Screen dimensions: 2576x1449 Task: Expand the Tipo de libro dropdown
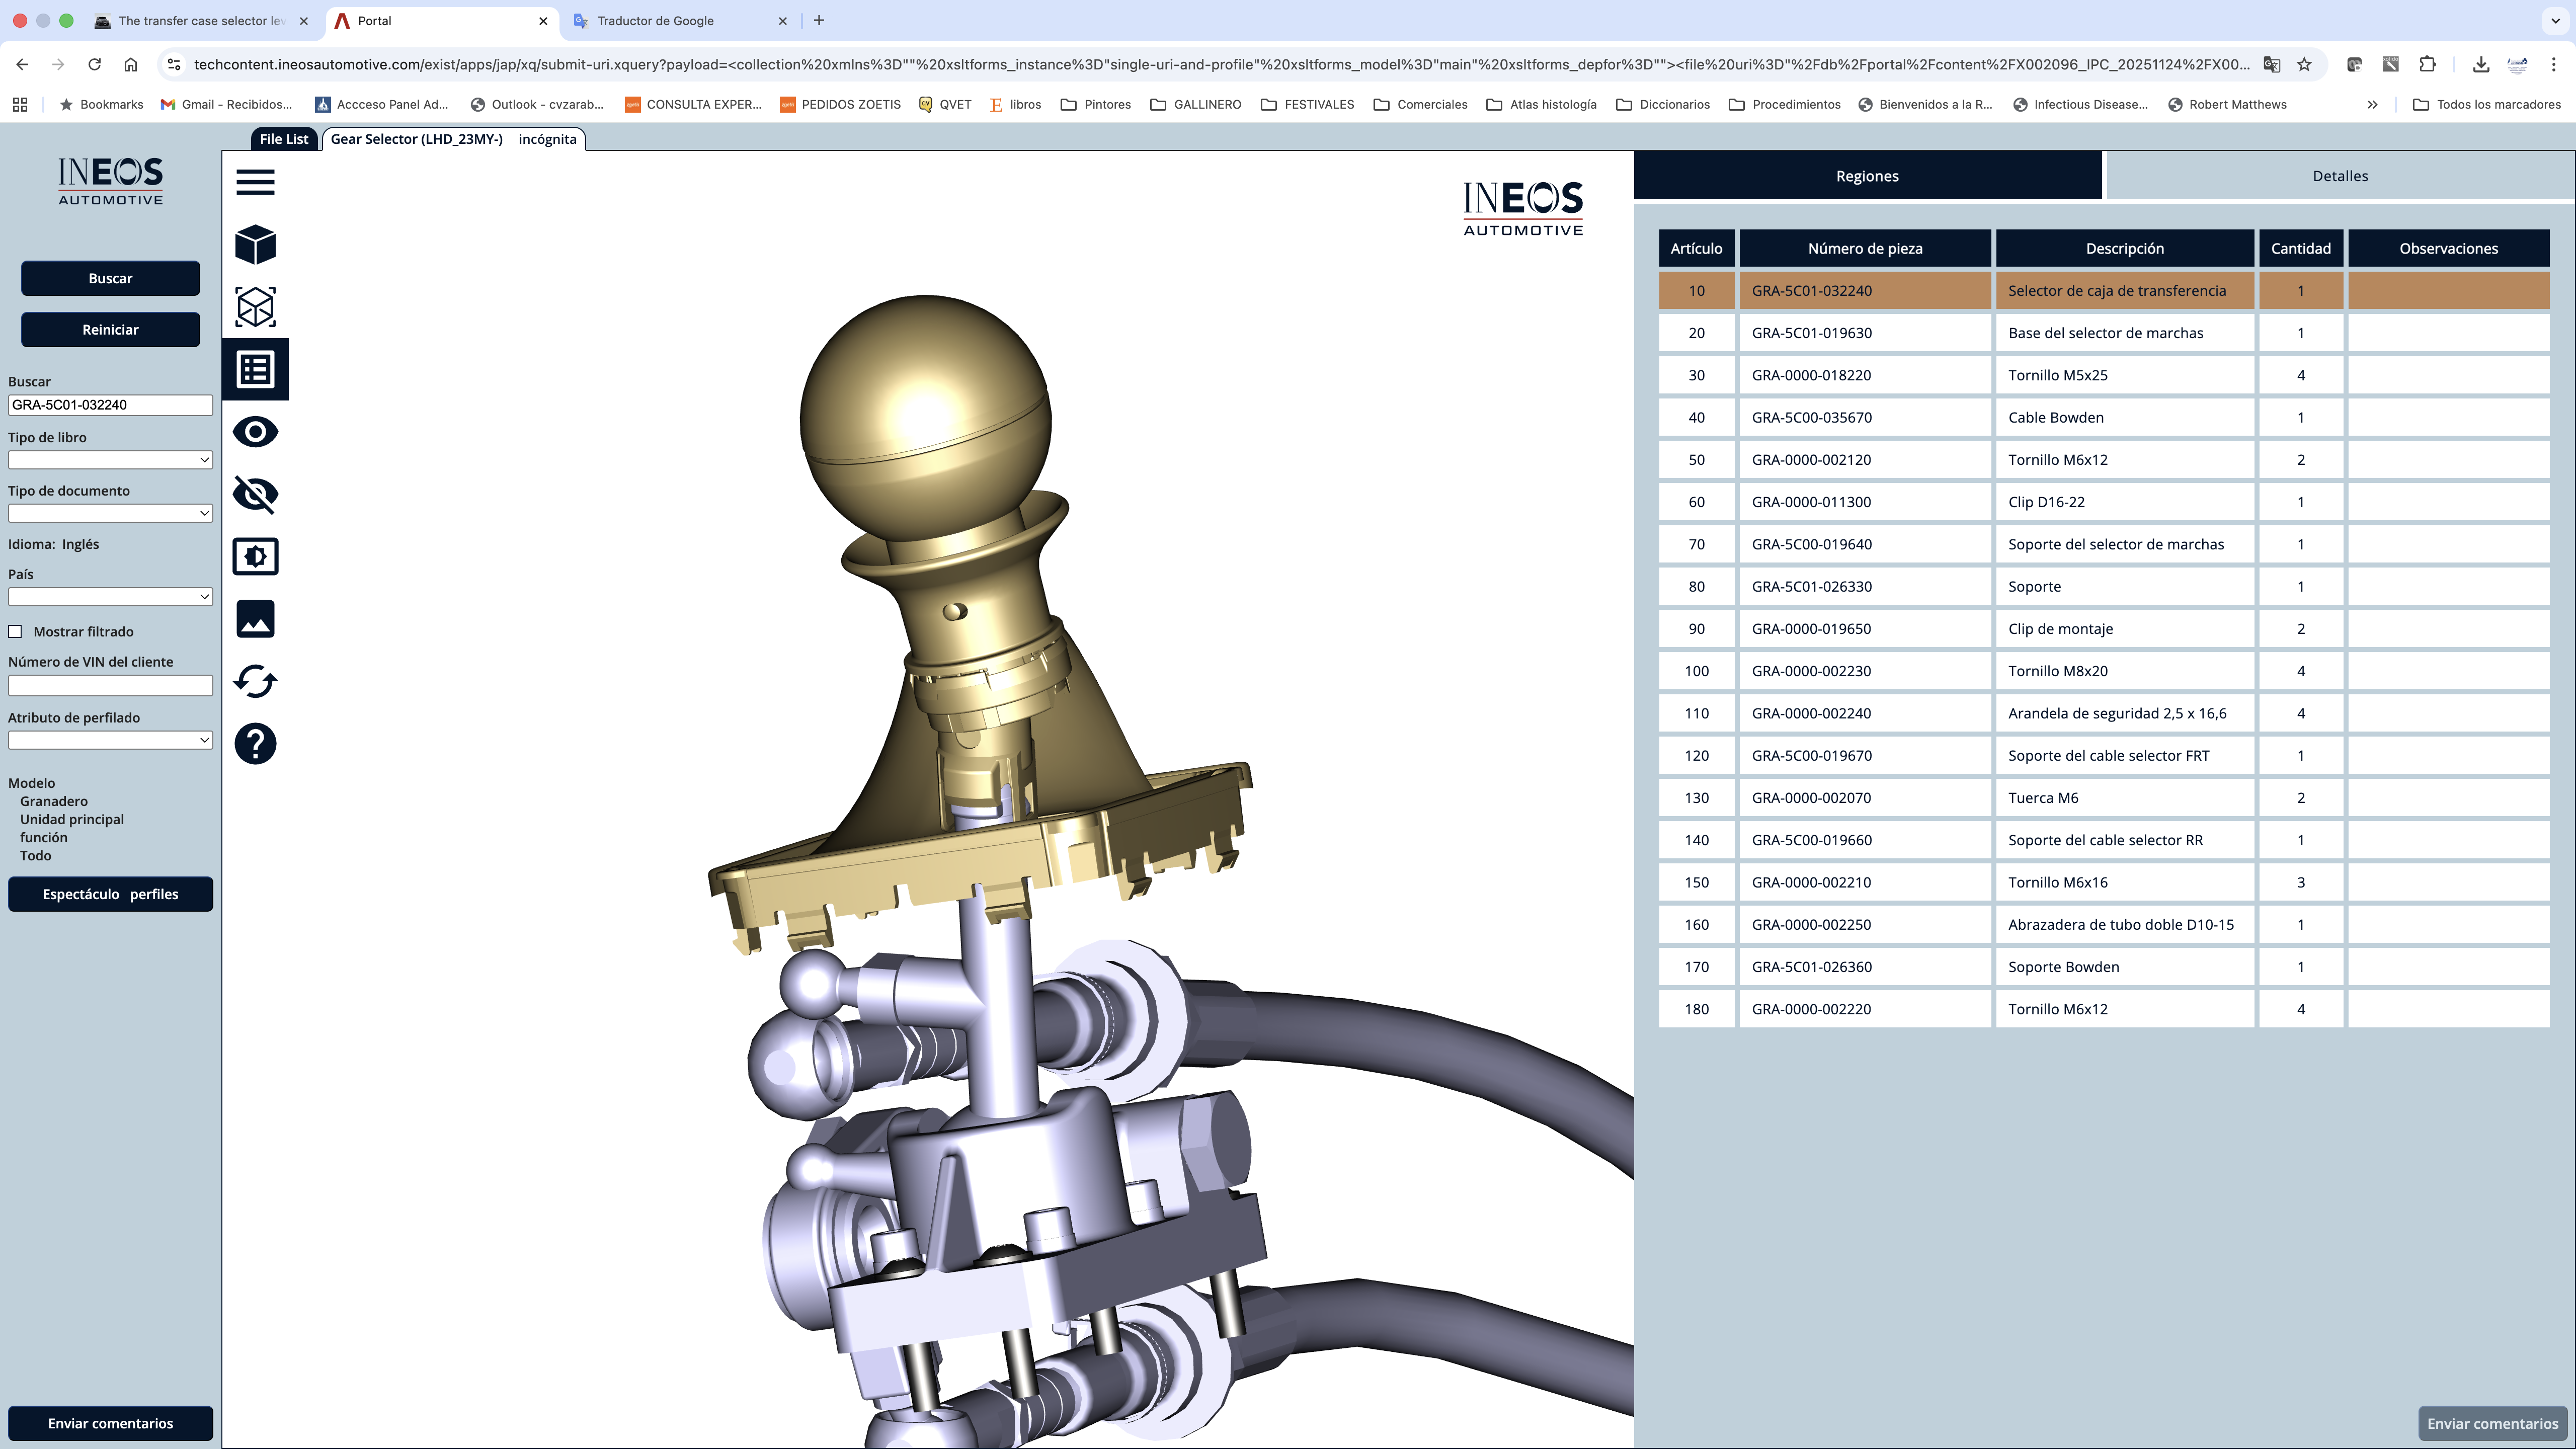[x=110, y=460]
